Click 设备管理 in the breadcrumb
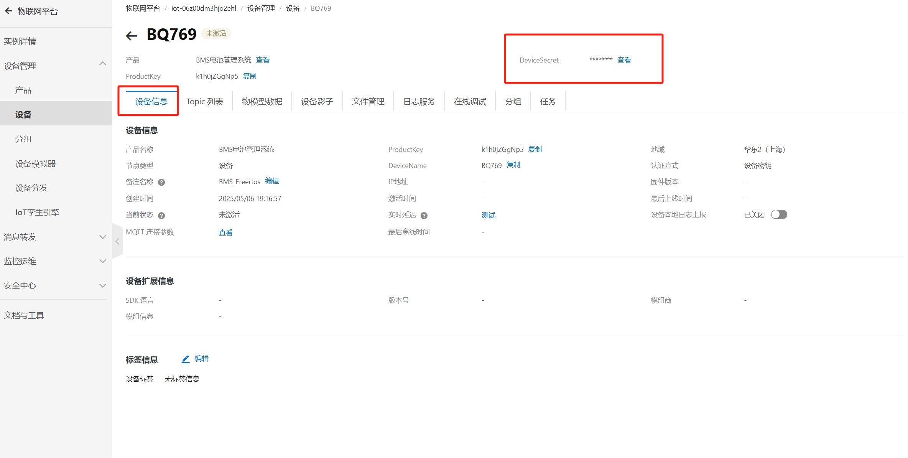 pyautogui.click(x=261, y=8)
